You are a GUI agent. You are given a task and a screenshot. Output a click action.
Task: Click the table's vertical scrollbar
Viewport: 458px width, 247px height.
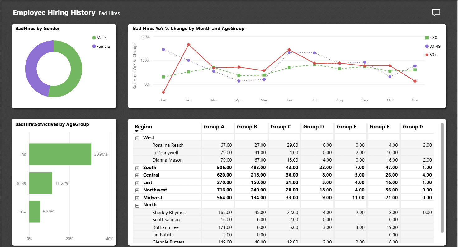(x=442, y=178)
